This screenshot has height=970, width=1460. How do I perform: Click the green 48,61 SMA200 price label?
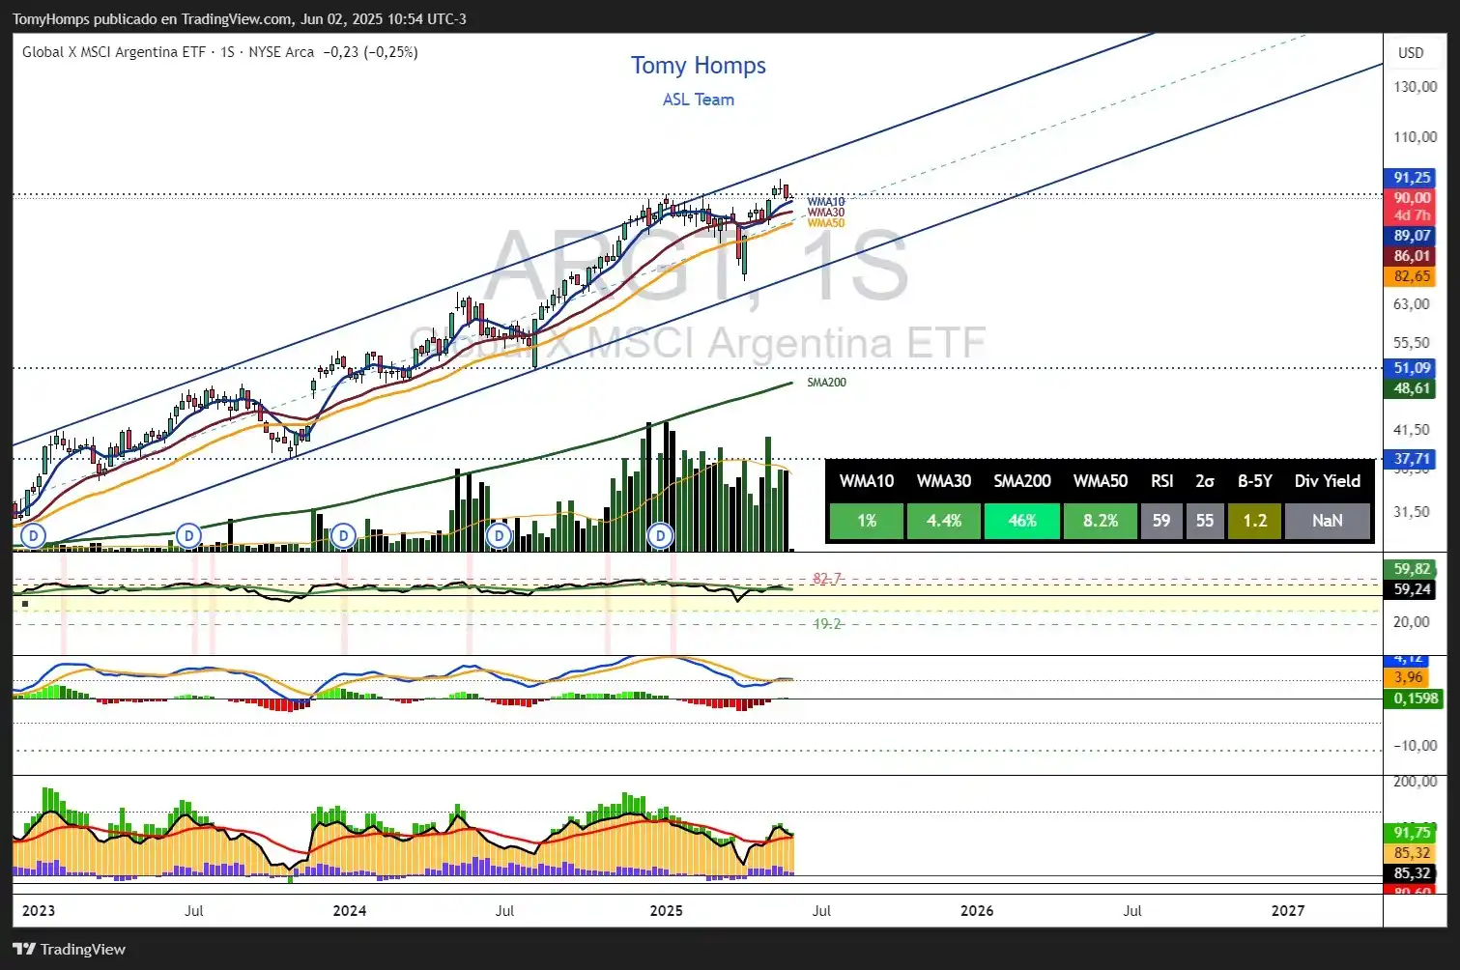(1411, 388)
